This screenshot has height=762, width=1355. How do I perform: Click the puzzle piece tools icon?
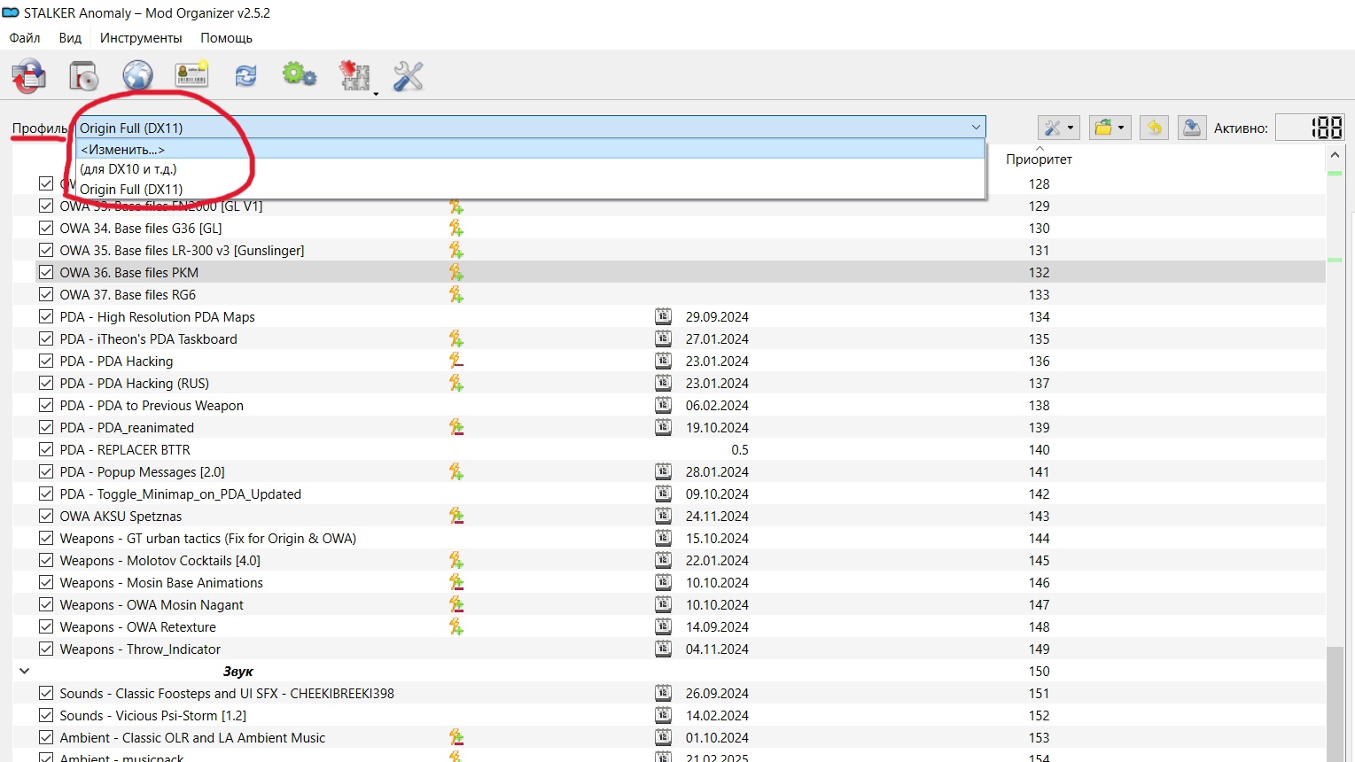[354, 76]
